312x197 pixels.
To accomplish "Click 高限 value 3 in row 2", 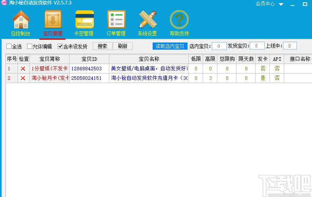I will (x=210, y=78).
